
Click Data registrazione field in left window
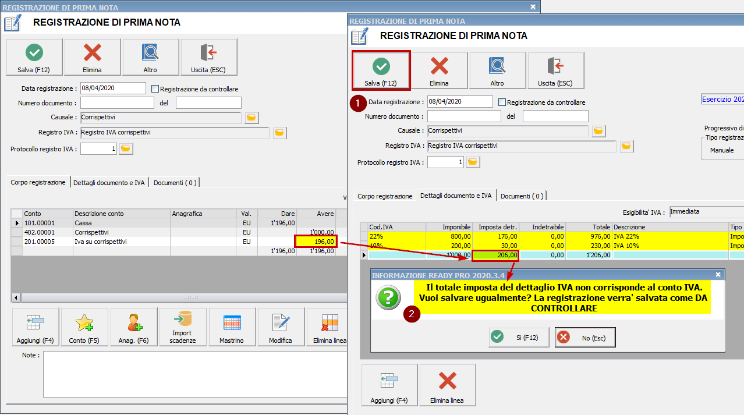[x=113, y=88]
